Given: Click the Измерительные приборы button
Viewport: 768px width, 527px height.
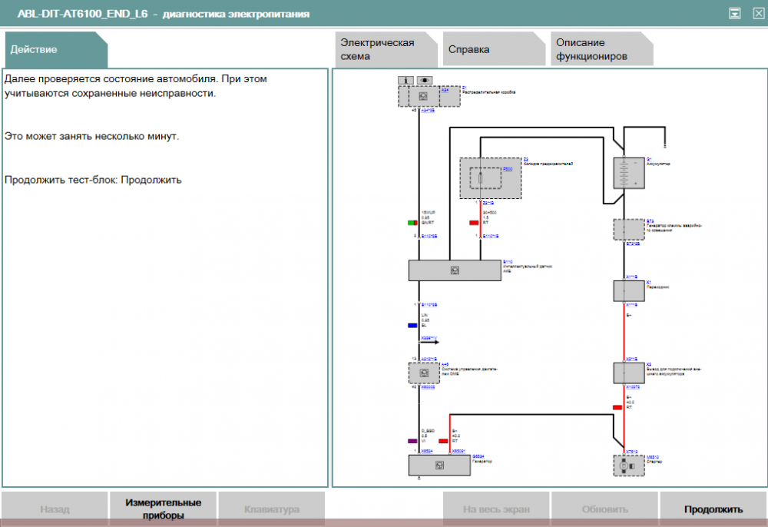Looking at the screenshot, I should coord(163,509).
